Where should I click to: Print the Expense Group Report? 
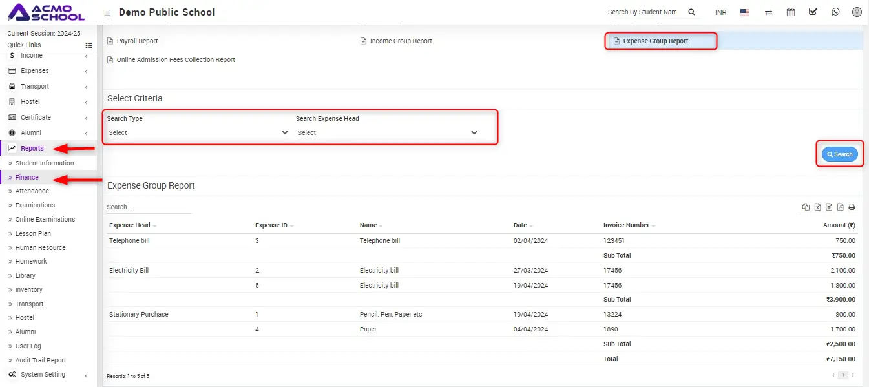(852, 207)
